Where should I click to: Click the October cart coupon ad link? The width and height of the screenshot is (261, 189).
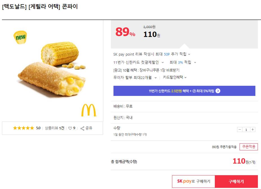146,70
